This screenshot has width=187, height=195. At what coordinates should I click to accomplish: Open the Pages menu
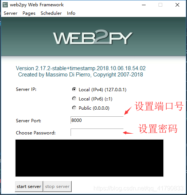pos(29,13)
